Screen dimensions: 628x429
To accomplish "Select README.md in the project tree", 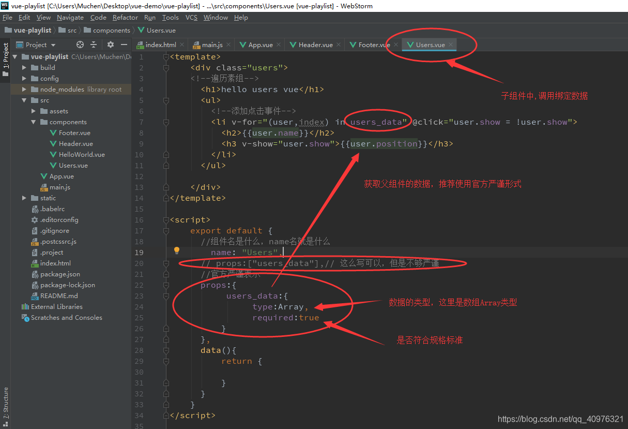I will pyautogui.click(x=54, y=296).
